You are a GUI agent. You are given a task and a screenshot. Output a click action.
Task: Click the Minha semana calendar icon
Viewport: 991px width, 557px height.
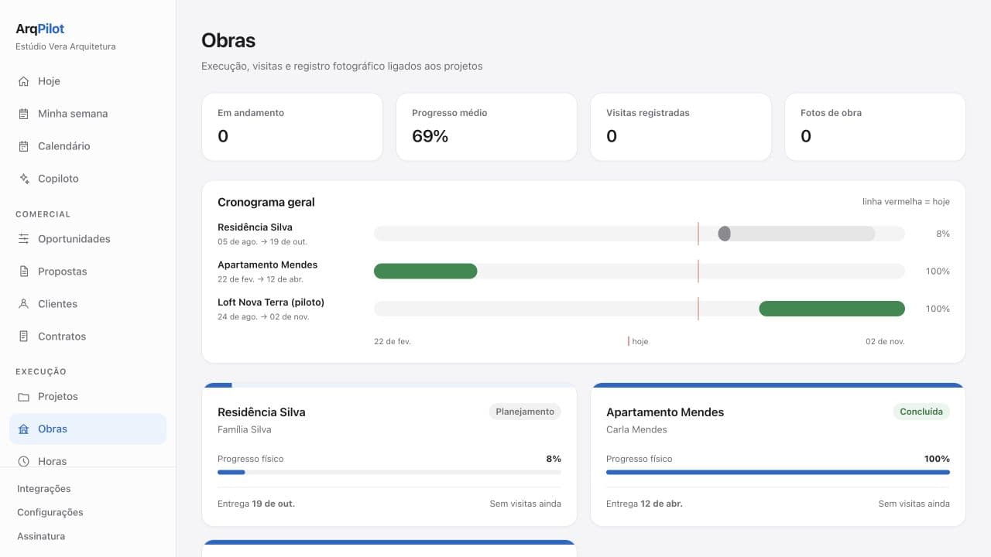point(23,114)
